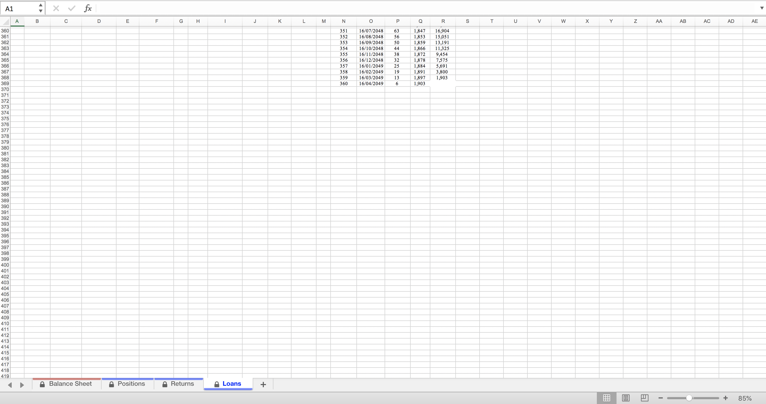
Task: Open the Returns sheet tab
Action: (178, 384)
